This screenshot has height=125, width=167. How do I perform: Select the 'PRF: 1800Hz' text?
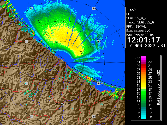[x=136, y=27]
